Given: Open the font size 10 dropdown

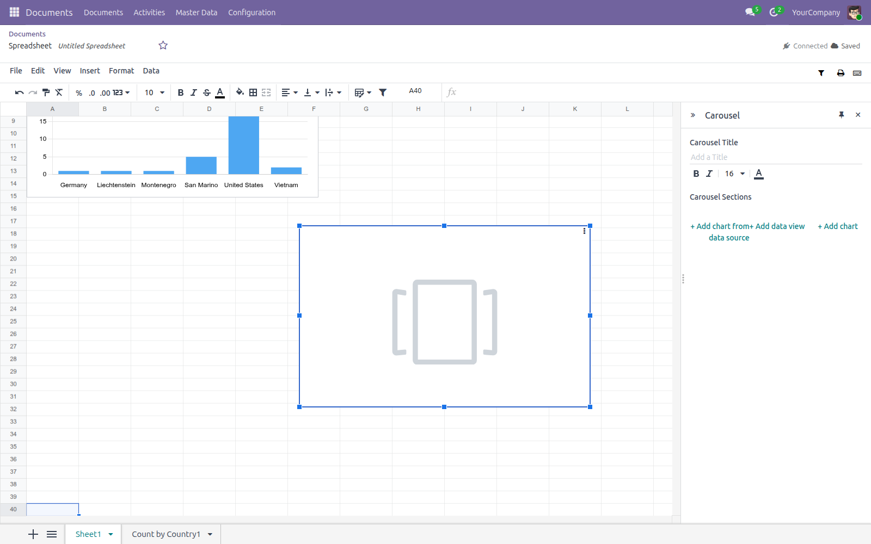Looking at the screenshot, I should (x=155, y=92).
